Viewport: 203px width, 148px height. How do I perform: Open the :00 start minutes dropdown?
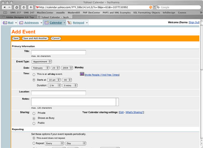[67, 80]
